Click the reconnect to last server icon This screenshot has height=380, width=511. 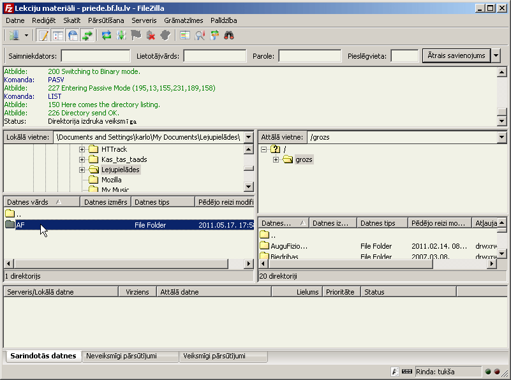coord(166,35)
